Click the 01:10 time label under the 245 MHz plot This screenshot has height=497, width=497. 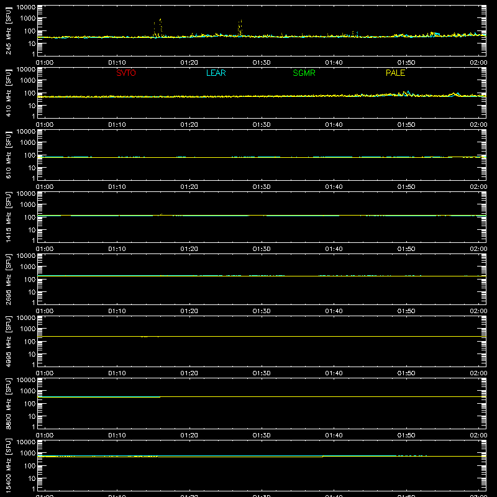coord(117,63)
